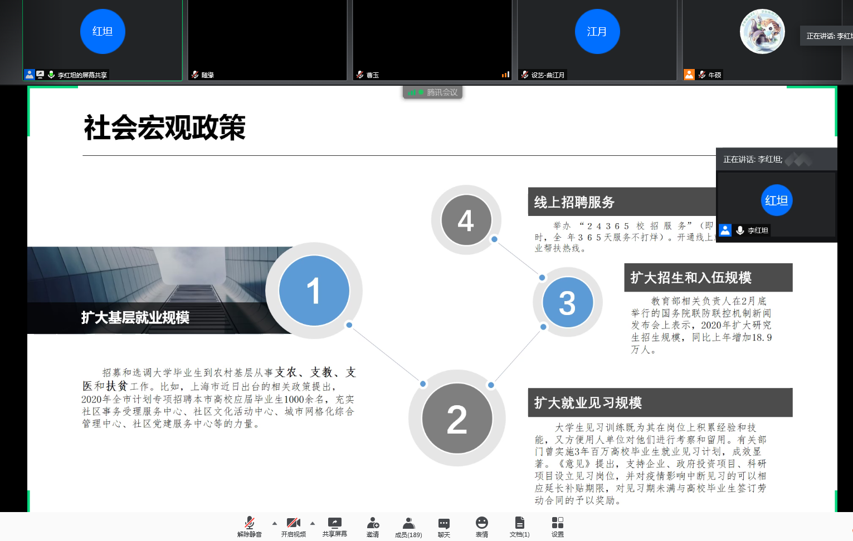
Task: Select 李红坦的屏幕共享 video tile
Action: [x=103, y=40]
